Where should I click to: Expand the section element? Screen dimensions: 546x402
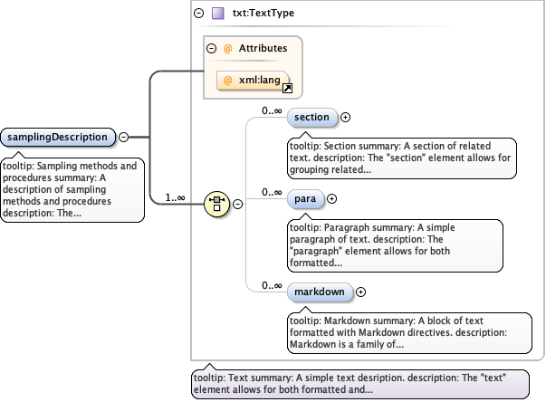click(x=345, y=117)
